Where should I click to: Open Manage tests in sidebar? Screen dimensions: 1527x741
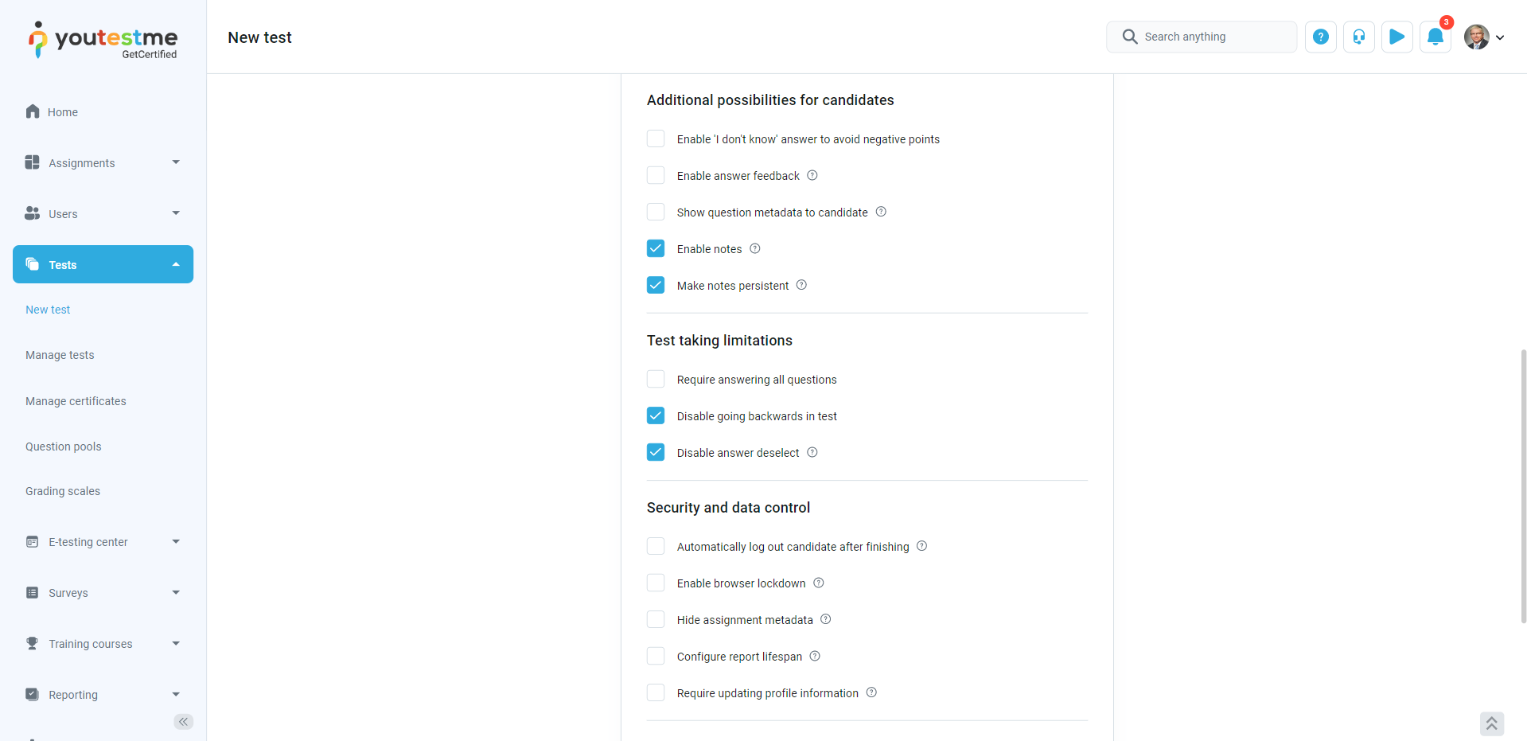point(60,355)
